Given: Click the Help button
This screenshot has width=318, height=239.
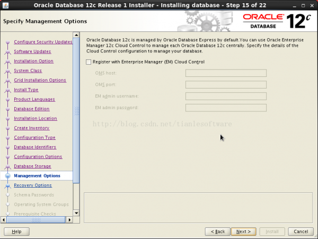Looking at the screenshot, I should point(16,232).
